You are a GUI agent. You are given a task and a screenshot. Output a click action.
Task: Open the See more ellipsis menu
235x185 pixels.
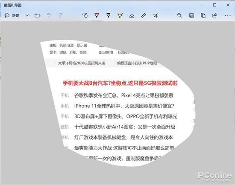(x=228, y=15)
